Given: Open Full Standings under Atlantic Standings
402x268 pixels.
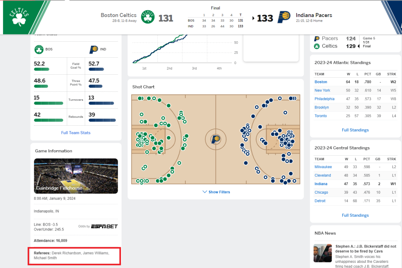Looking at the screenshot, I should pos(355,130).
